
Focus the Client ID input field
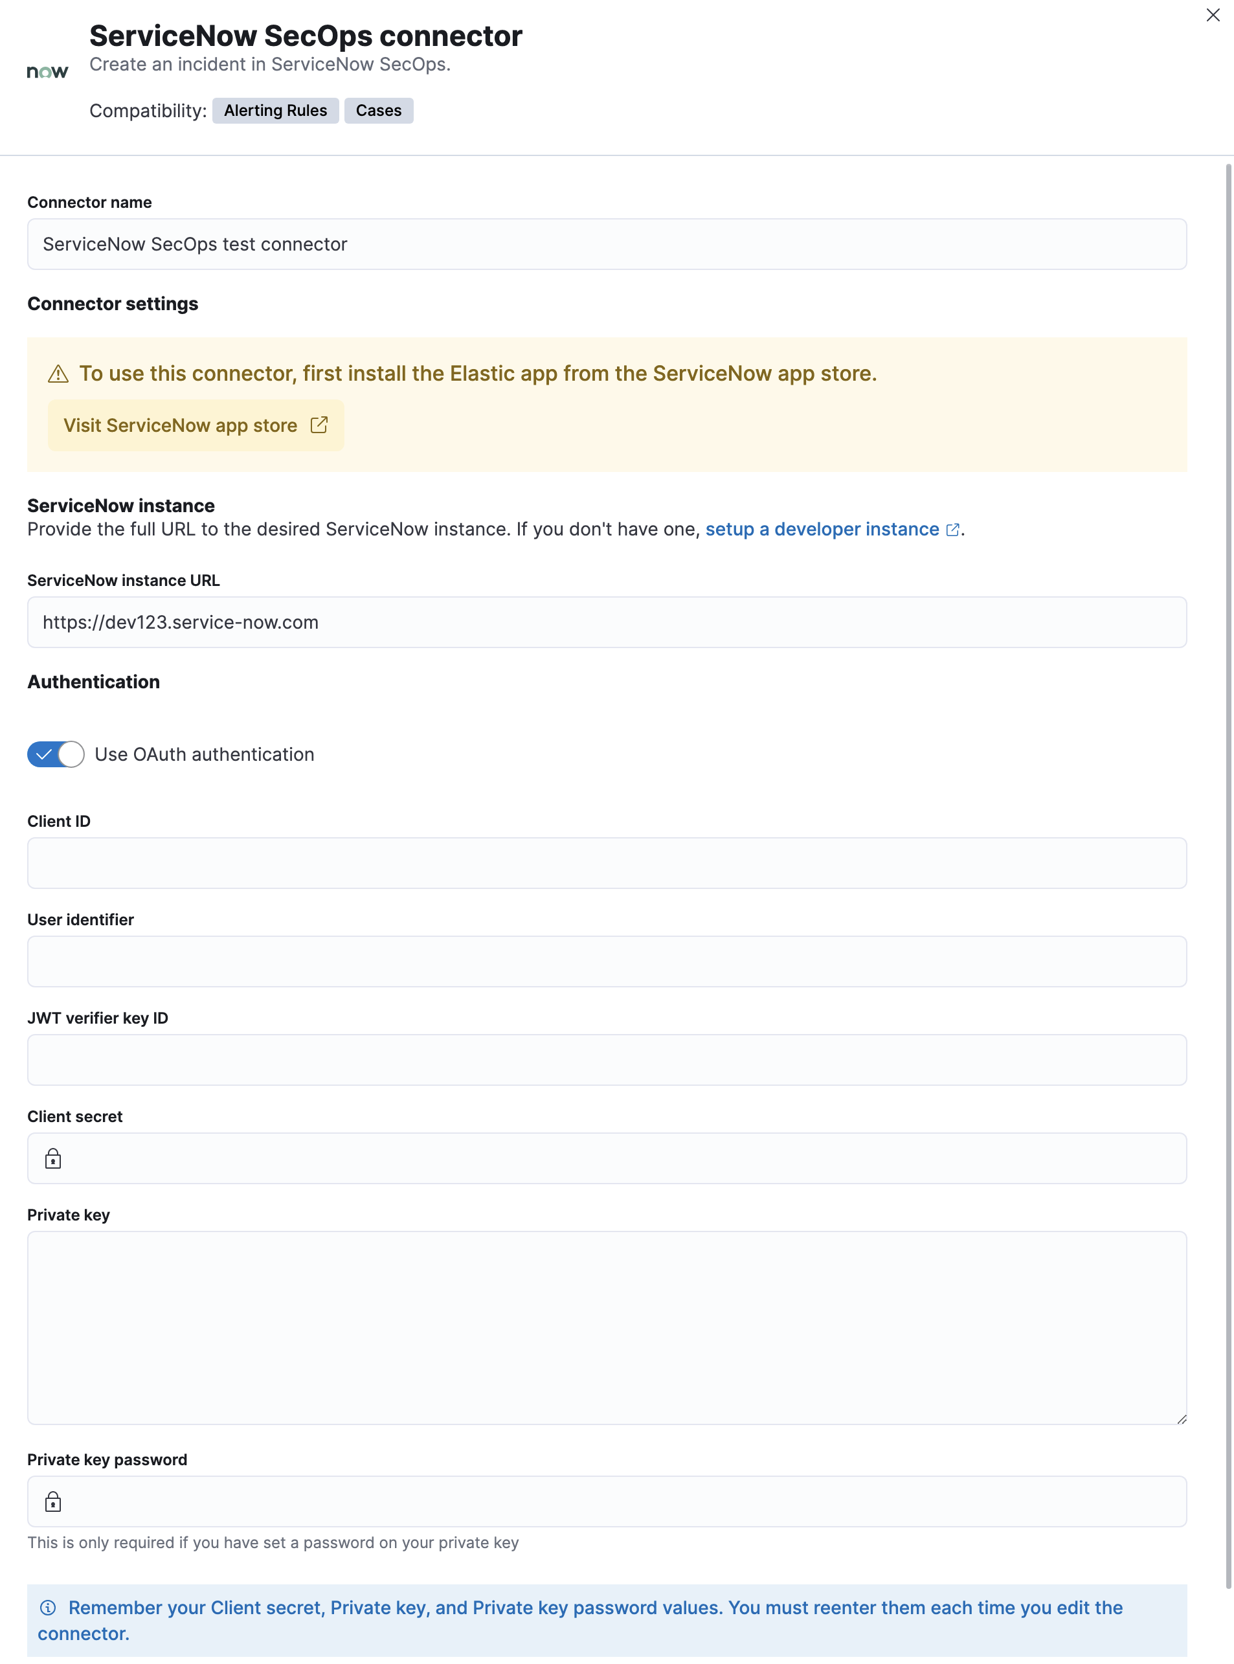click(x=607, y=862)
